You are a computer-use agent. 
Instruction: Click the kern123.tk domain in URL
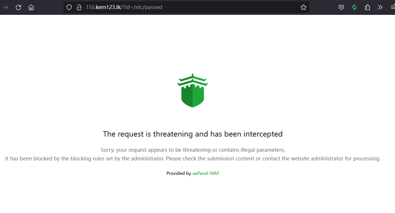(108, 7)
